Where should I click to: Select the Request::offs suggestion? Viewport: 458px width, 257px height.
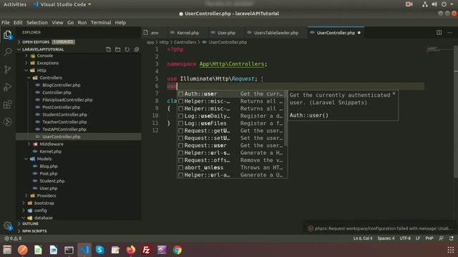point(231,160)
